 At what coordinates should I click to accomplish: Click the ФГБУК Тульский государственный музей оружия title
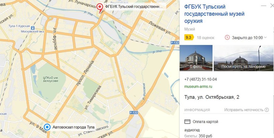(214, 14)
